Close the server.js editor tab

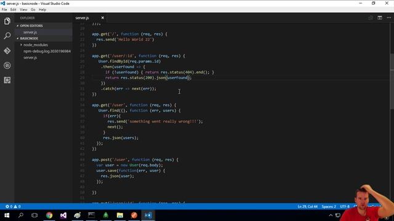click(x=103, y=18)
